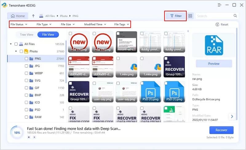This screenshot has width=246, height=150.
Task: Click the 10% scan progress ring
Action: 17,133
